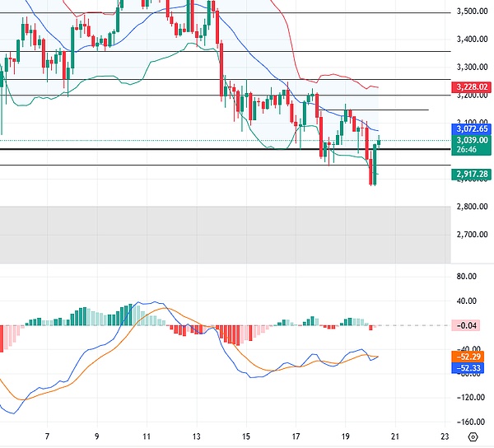The width and height of the screenshot is (494, 448).
Task: Click the blue 3,072.65 price tag
Action: (471, 129)
